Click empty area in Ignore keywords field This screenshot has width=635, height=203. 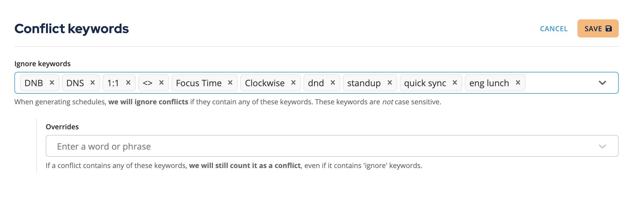[560, 83]
